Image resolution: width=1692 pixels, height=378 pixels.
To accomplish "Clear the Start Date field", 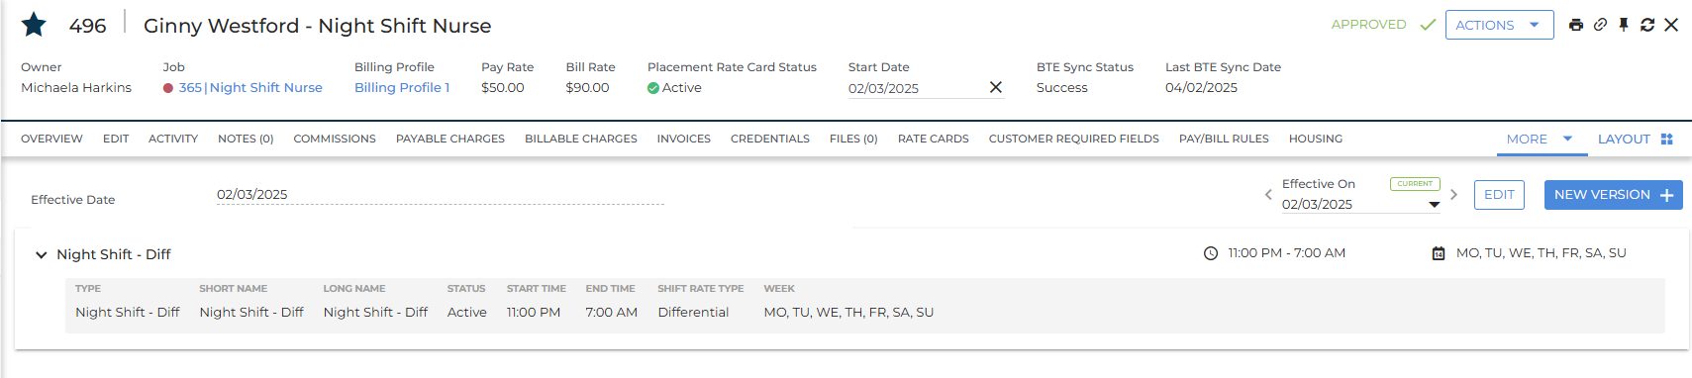I will (996, 87).
